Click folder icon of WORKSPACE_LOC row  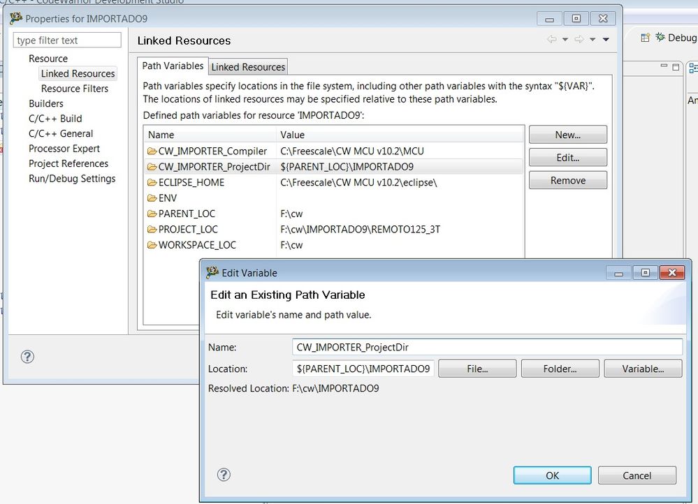152,244
